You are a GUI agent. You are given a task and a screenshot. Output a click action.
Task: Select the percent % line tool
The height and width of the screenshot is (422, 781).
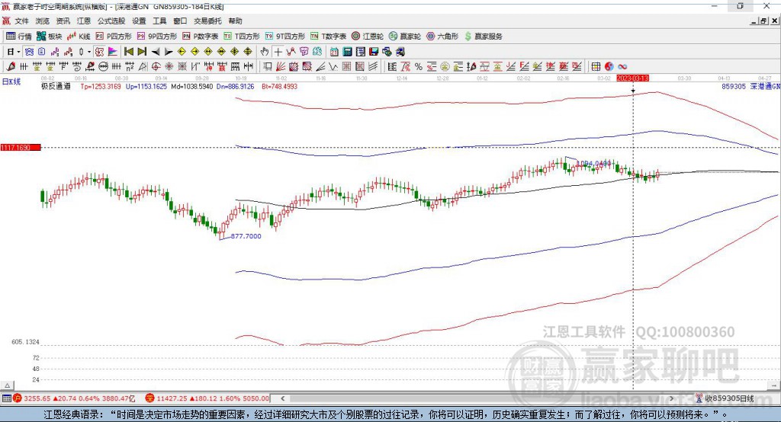pyautogui.click(x=419, y=66)
